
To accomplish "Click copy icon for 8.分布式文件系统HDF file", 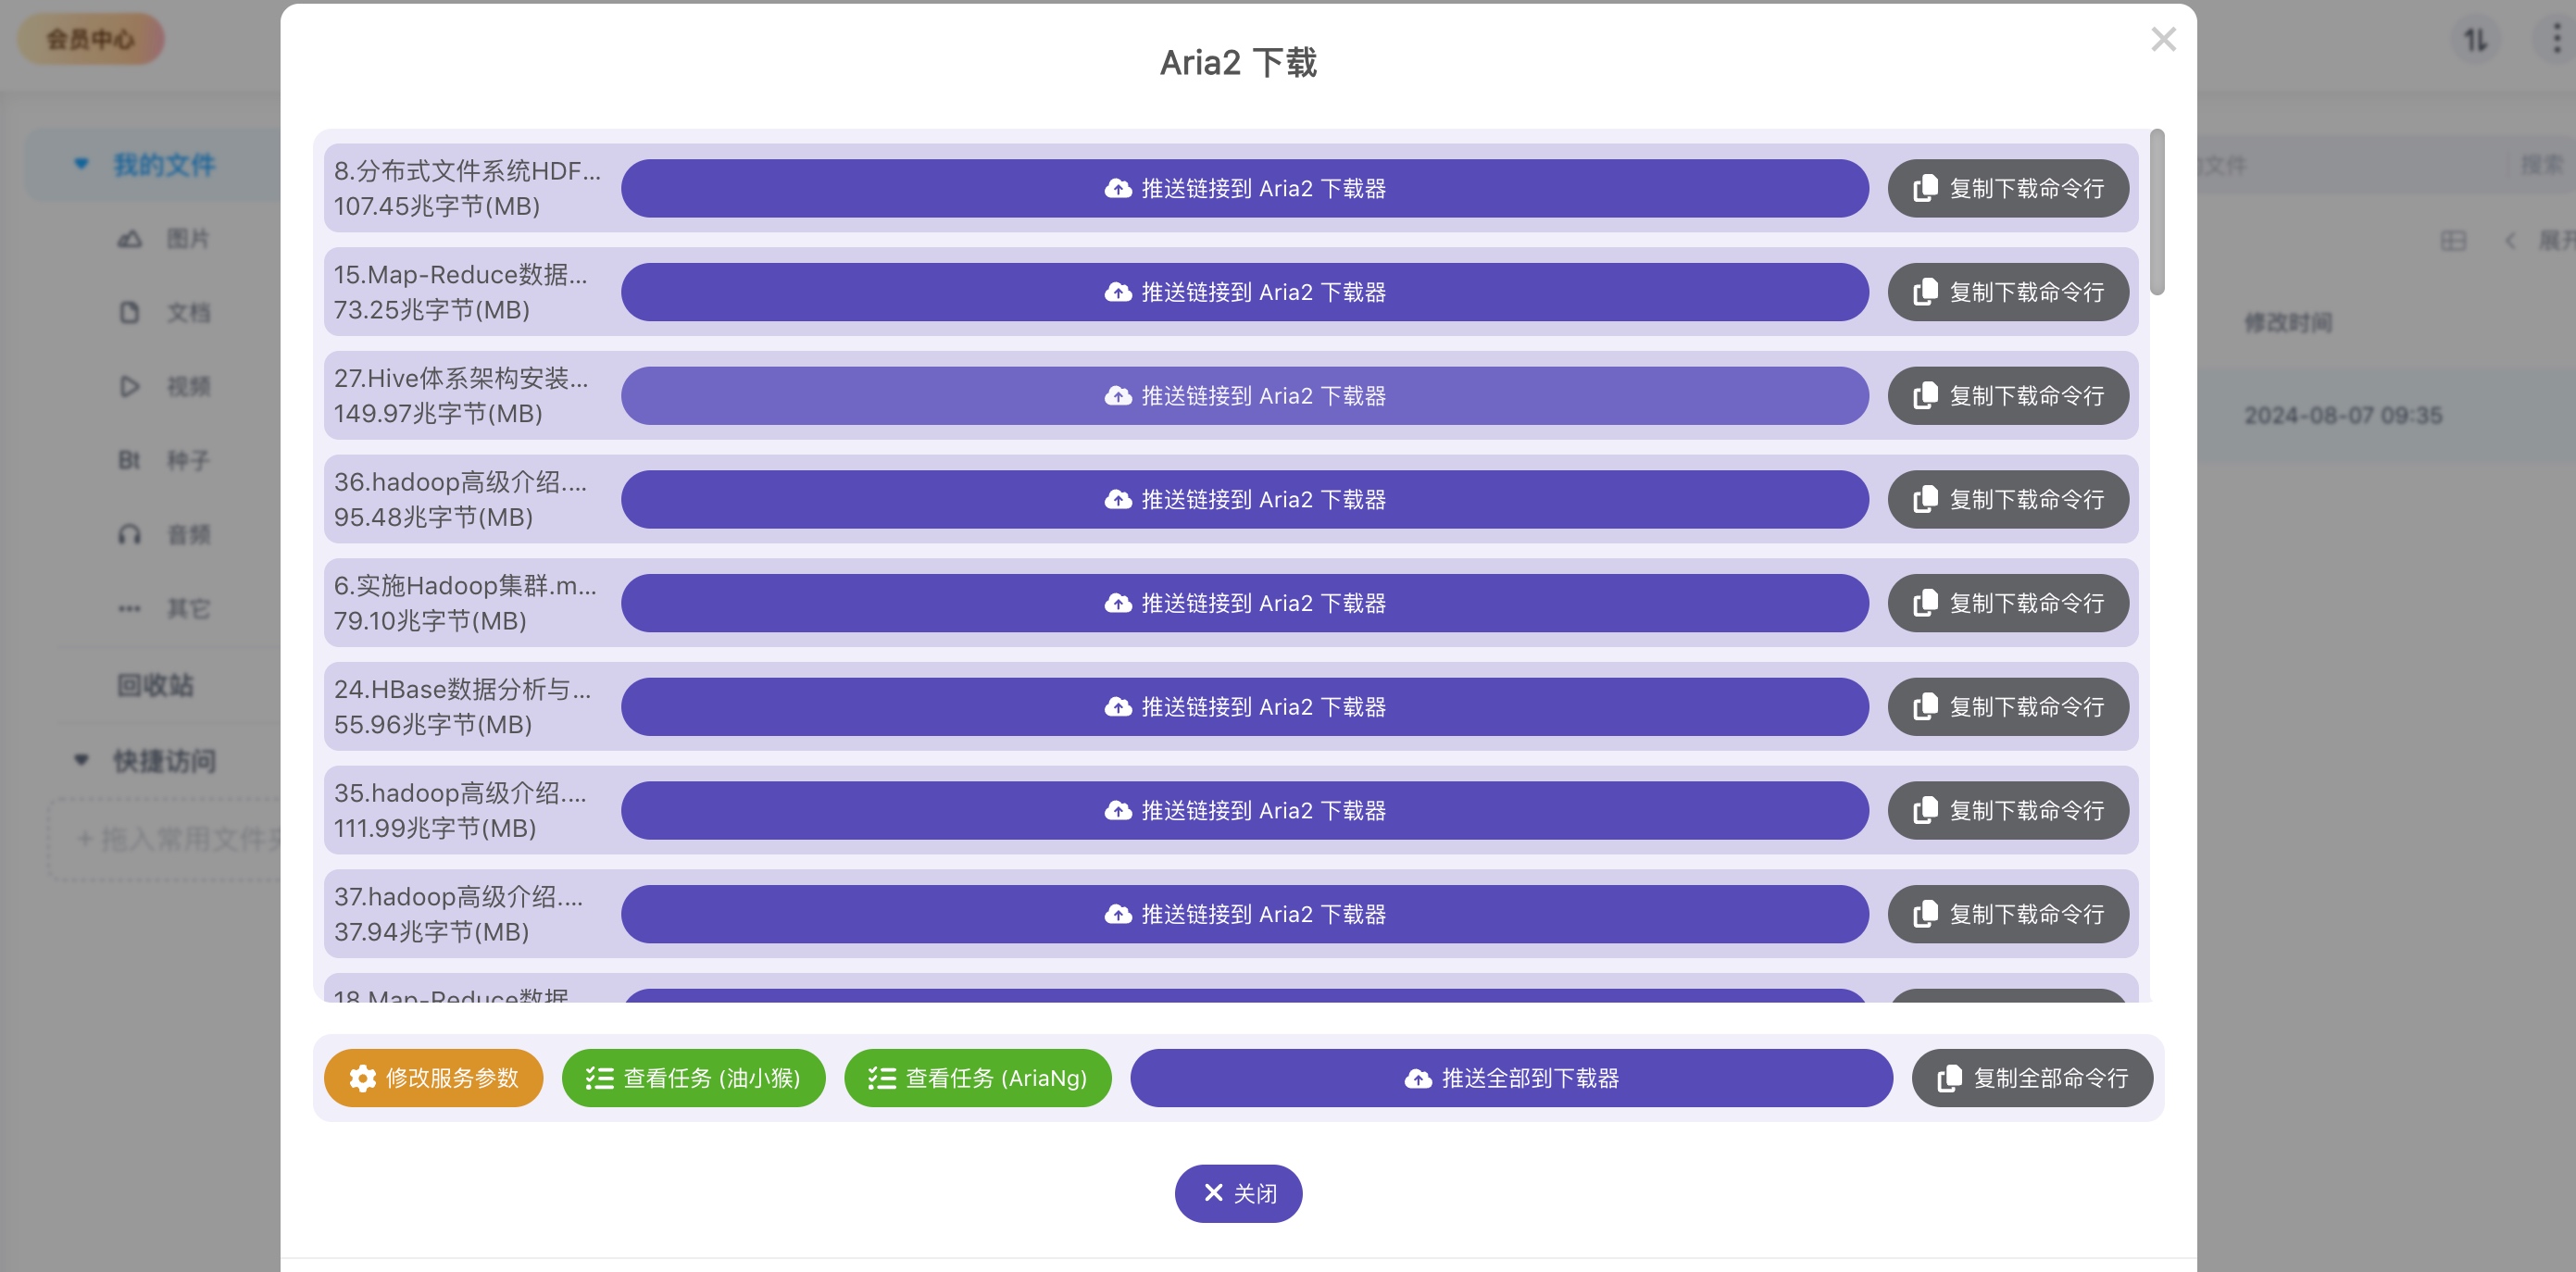I will [x=1925, y=189].
